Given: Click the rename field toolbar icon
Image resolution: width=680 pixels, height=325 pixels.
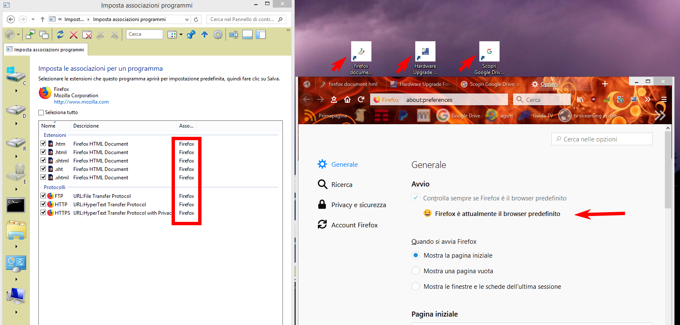Looking at the screenshot, I should click(x=234, y=35).
